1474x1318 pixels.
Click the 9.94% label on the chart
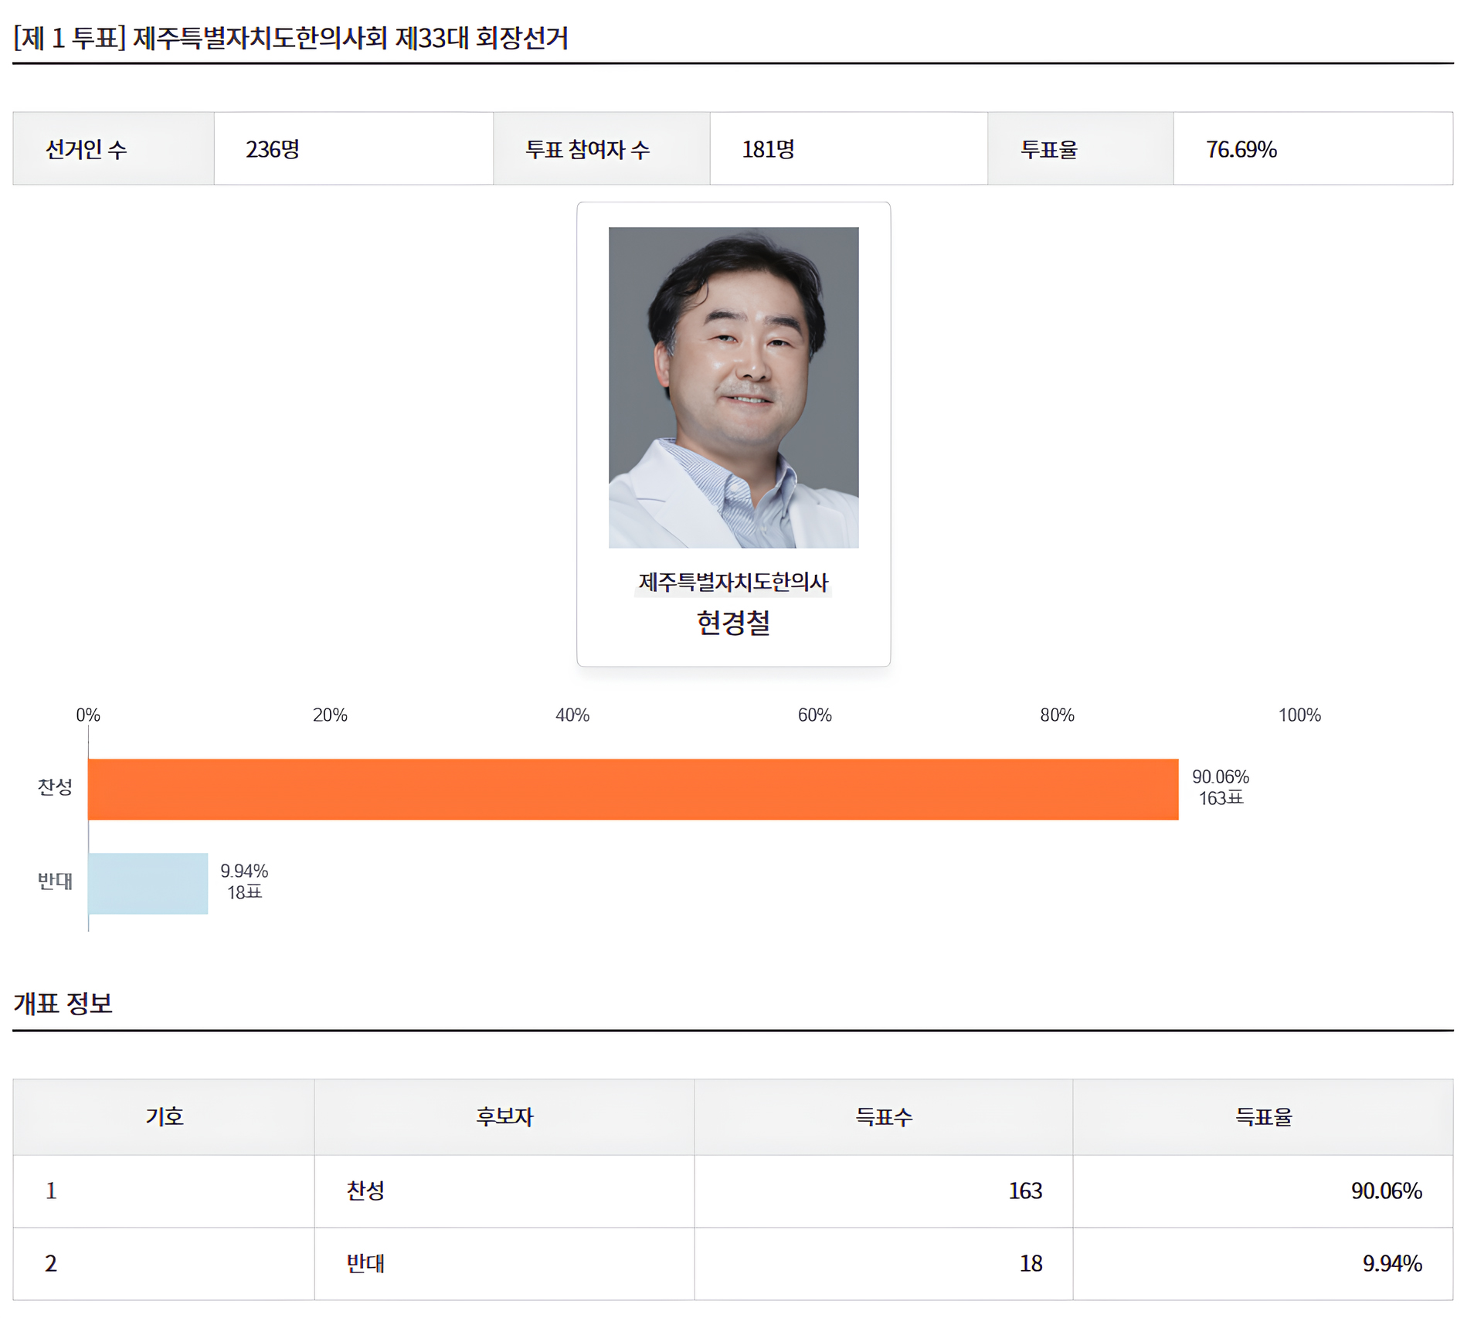[245, 870]
